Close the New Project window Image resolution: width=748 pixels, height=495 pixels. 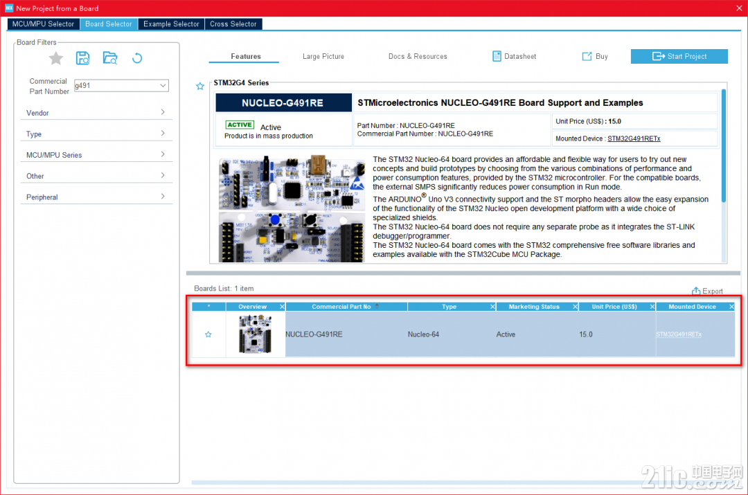click(739, 8)
